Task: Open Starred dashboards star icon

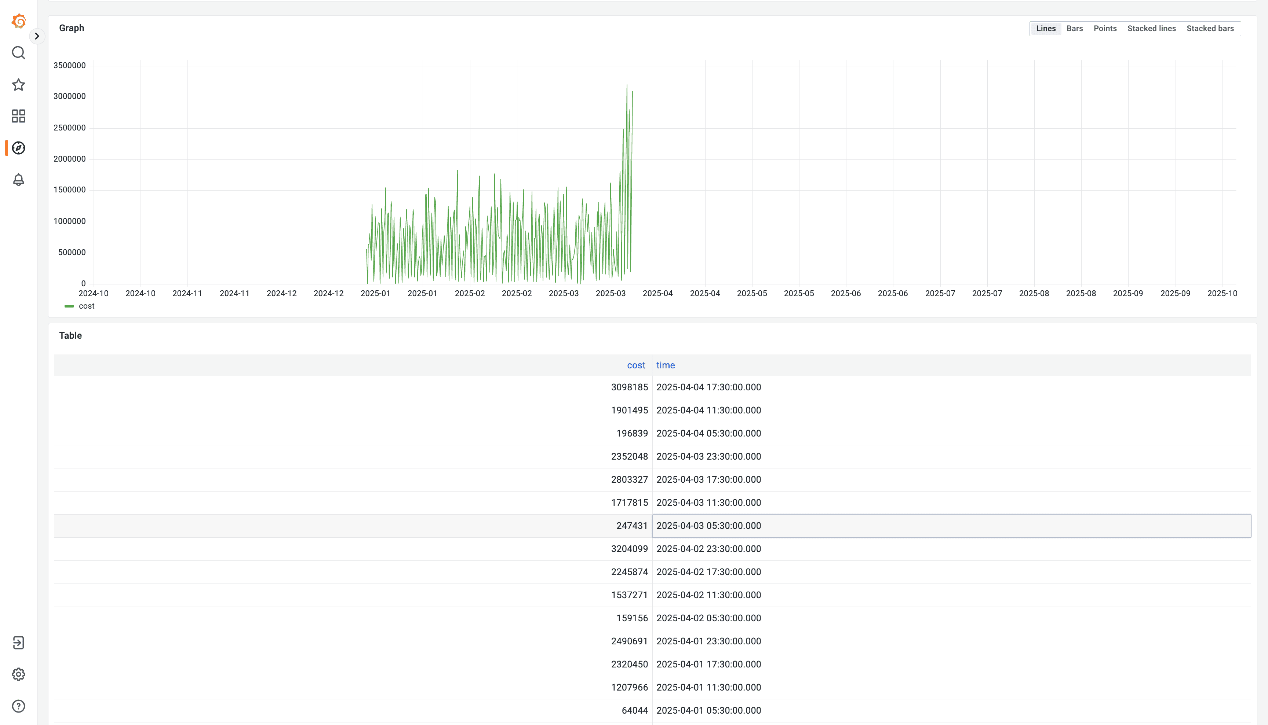Action: (x=18, y=85)
